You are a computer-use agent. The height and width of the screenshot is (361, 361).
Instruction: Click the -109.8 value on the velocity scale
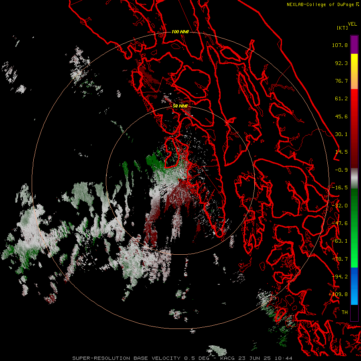click(x=339, y=294)
